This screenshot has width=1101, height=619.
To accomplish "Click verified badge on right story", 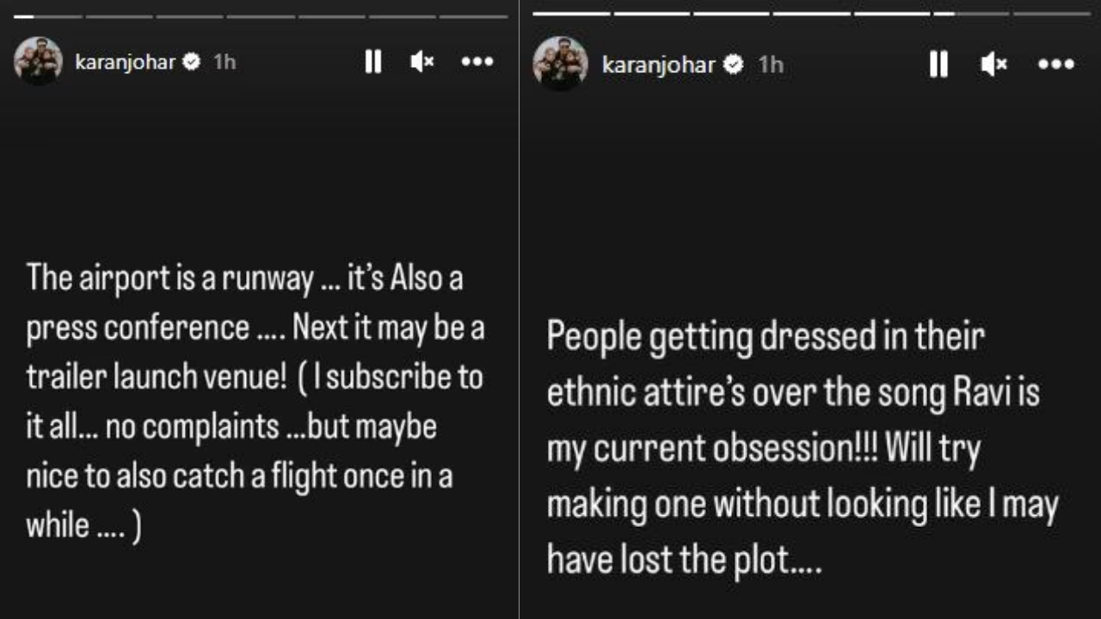I will tap(734, 65).
